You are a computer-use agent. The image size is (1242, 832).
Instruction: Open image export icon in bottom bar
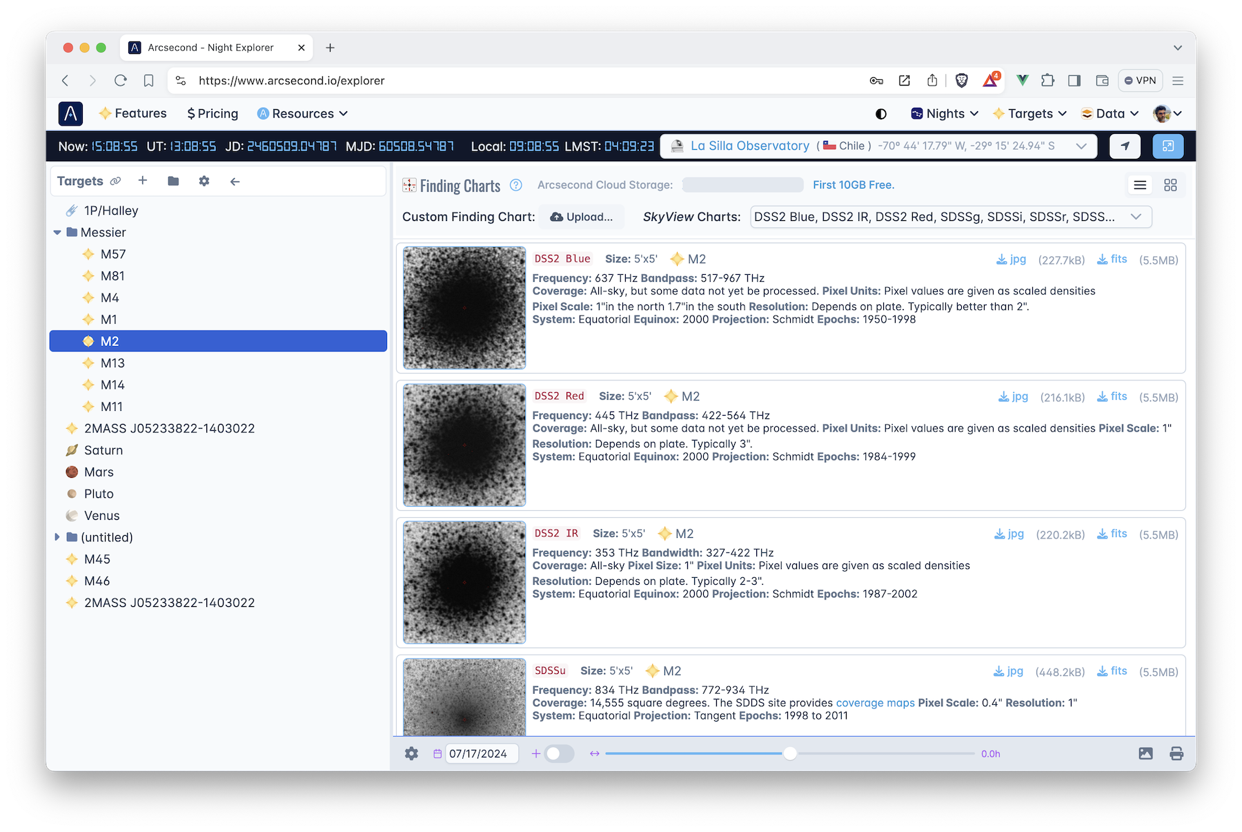[x=1145, y=753]
